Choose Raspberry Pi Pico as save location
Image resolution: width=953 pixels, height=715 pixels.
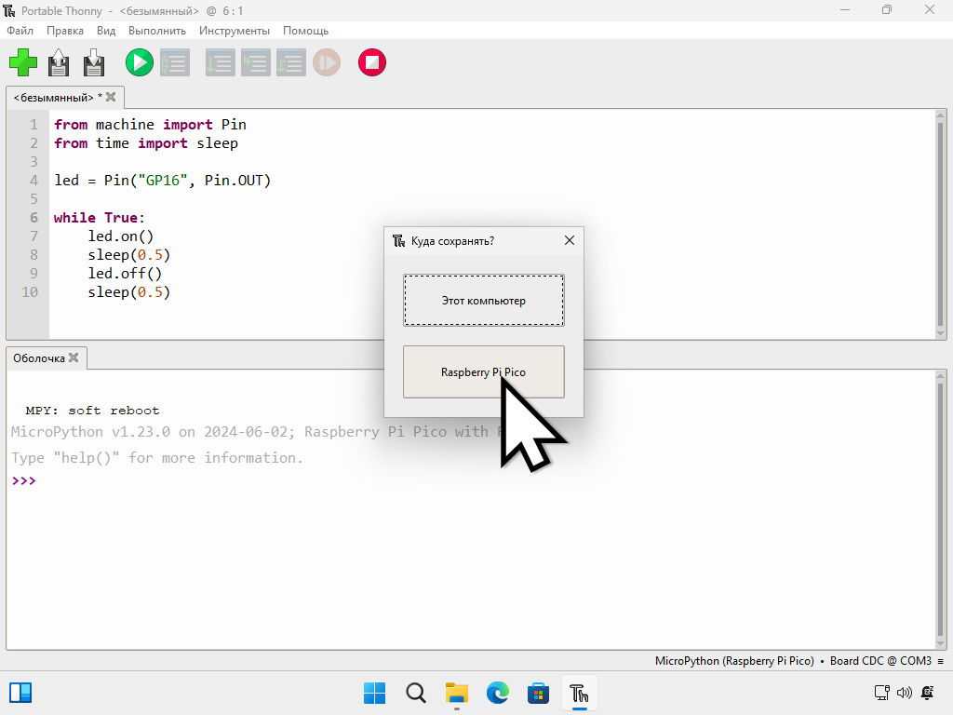pyautogui.click(x=484, y=372)
